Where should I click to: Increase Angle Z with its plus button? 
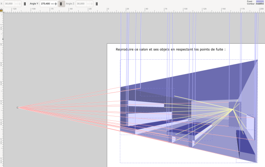91,4
